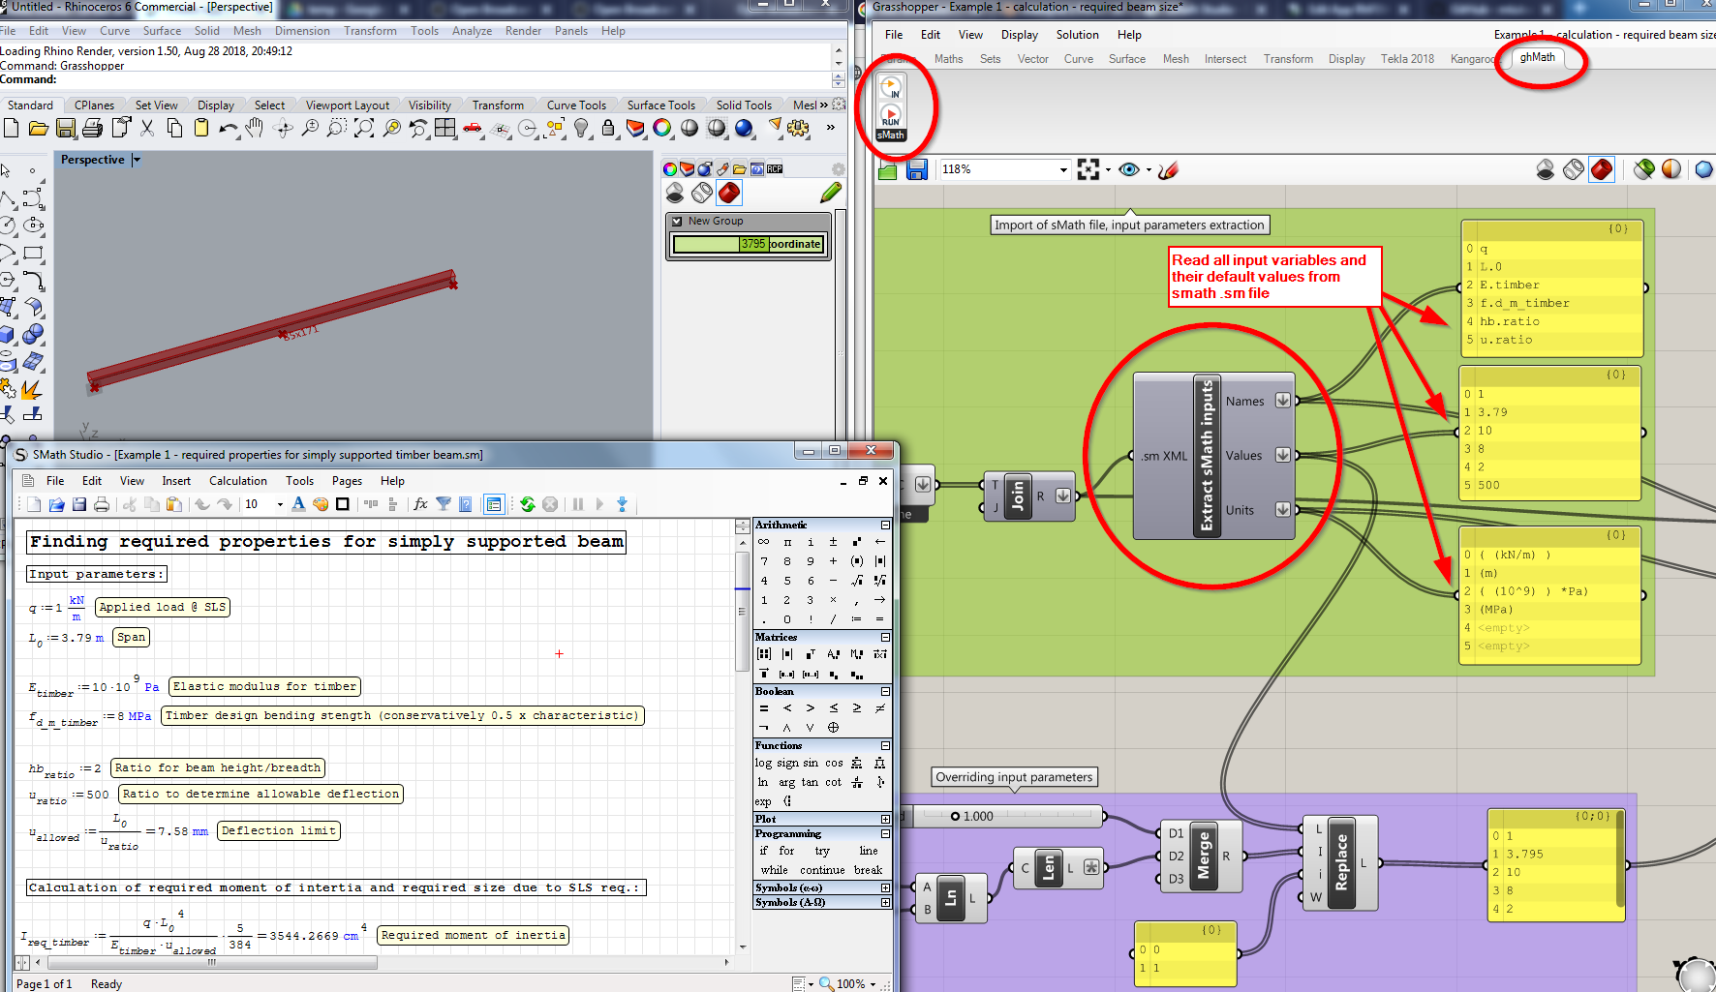
Task: Click the sMath RUN component icon
Action: pos(891,115)
